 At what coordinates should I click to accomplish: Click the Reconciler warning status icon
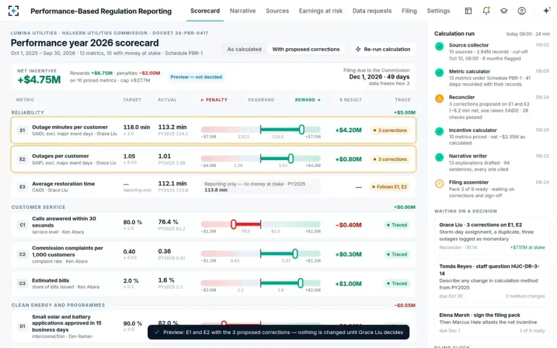coord(439,98)
